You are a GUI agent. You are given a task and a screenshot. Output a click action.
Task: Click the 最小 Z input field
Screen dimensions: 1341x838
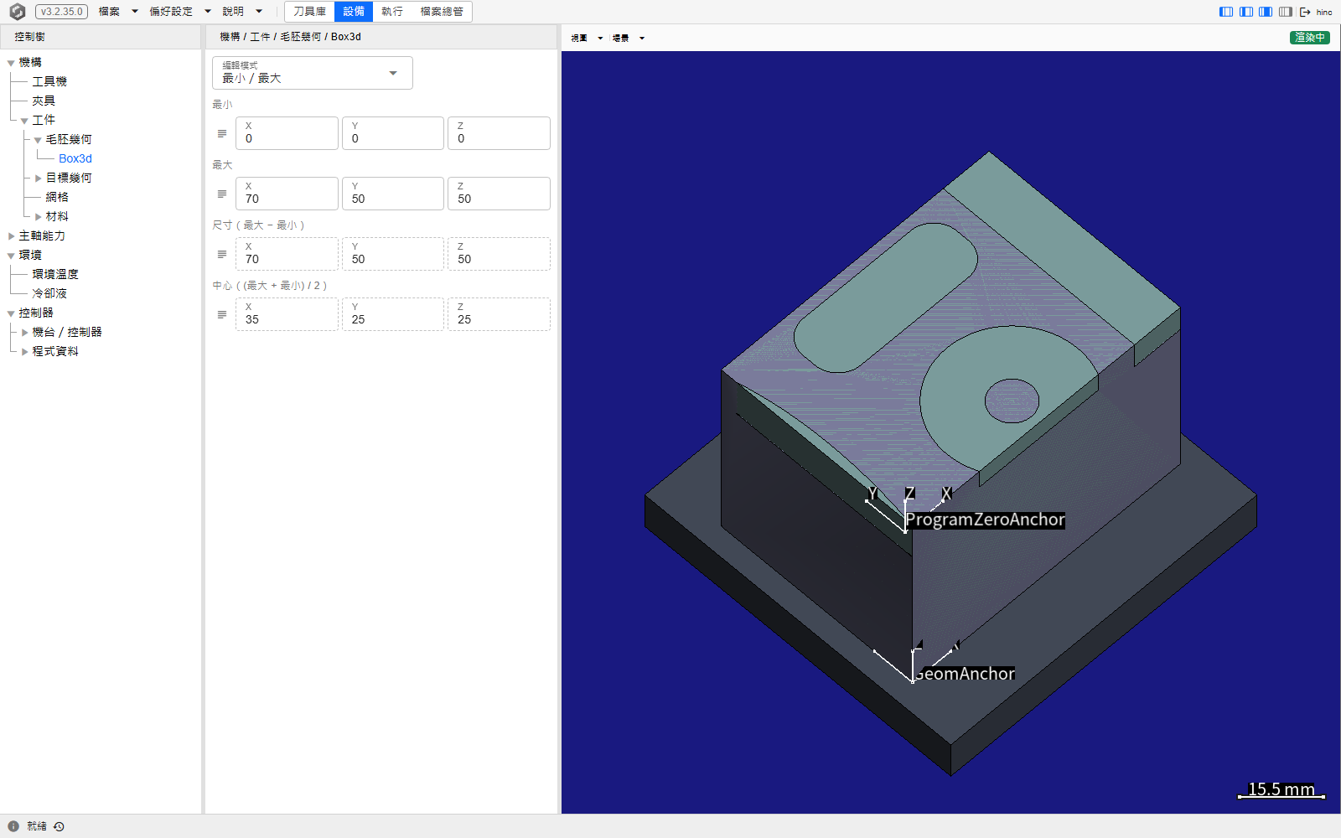[499, 133]
